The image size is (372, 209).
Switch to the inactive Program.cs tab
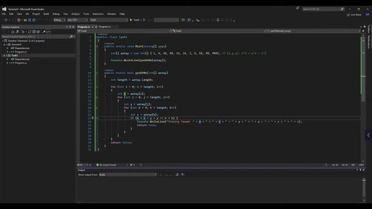pyautogui.click(x=105, y=27)
